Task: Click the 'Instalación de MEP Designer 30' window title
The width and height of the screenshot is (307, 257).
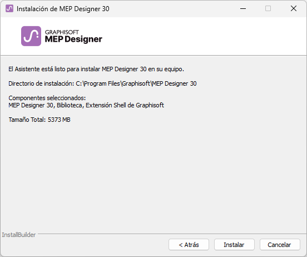Action: coord(63,9)
